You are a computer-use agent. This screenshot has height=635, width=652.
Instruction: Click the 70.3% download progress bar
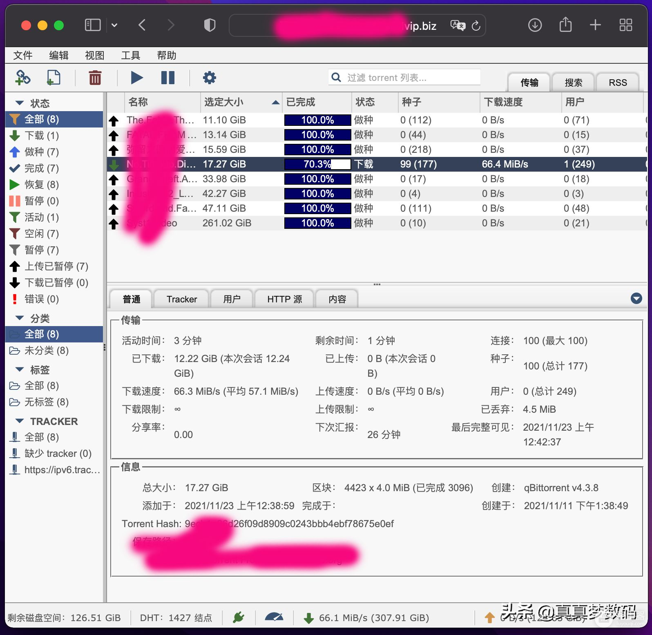click(317, 164)
